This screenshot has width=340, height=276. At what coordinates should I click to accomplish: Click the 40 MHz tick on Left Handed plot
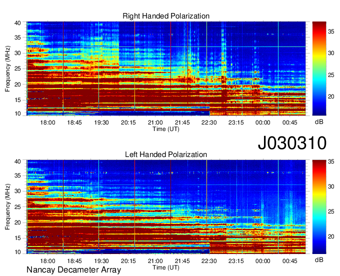point(17,161)
